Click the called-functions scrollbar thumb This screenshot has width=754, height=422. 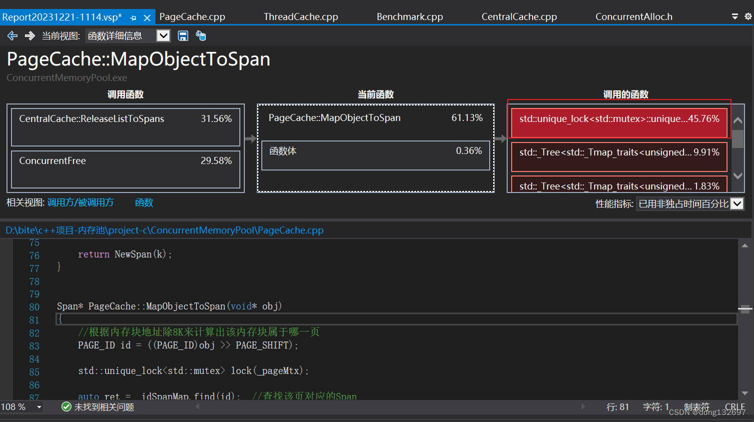pos(738,138)
